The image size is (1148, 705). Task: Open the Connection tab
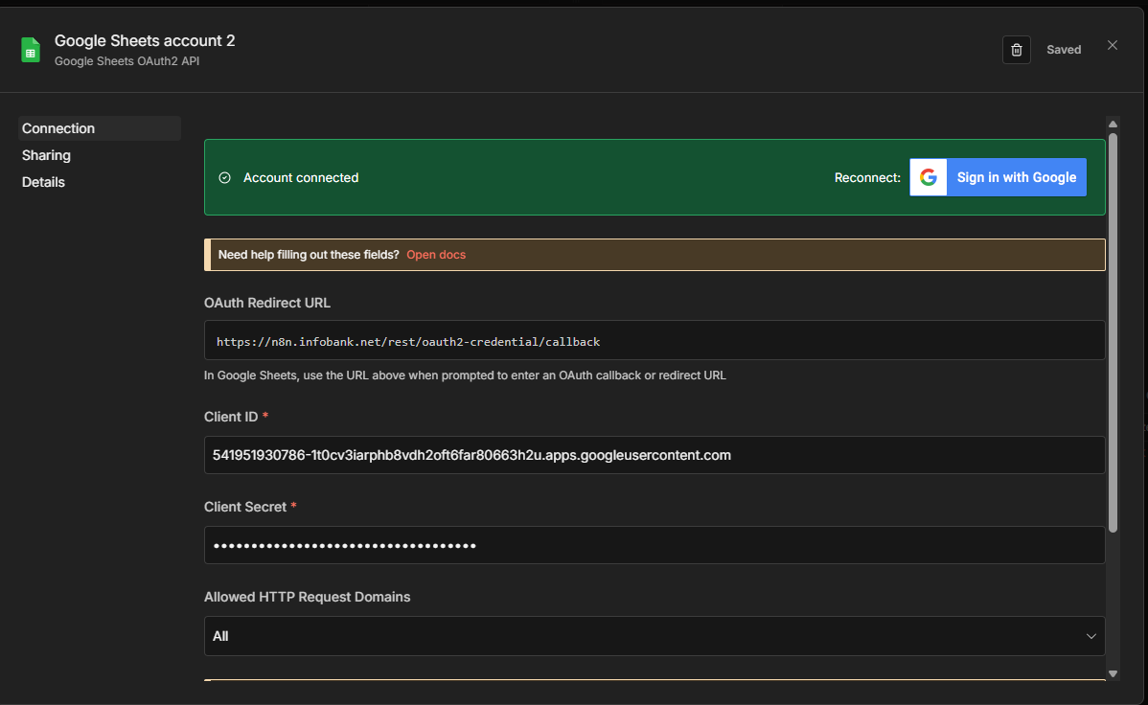(x=58, y=128)
